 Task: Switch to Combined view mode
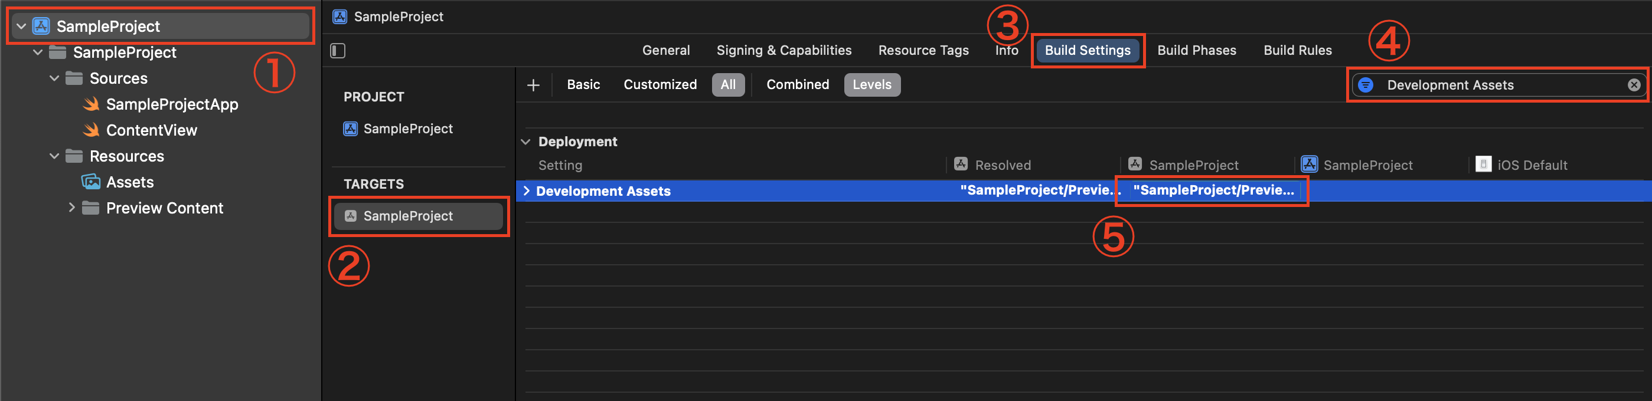(797, 84)
